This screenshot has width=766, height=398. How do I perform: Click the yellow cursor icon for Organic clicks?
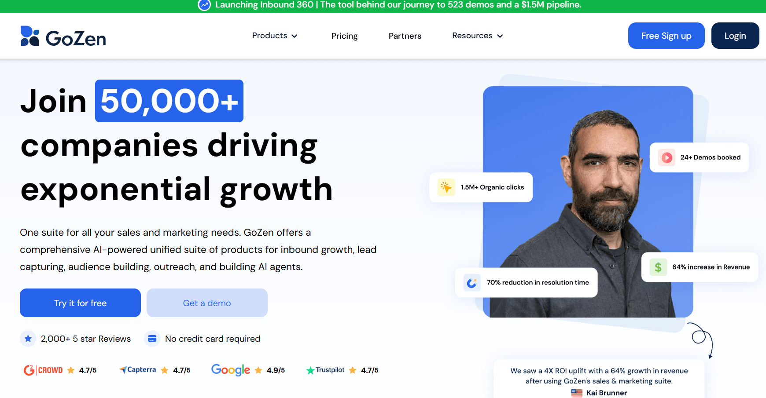pyautogui.click(x=446, y=187)
